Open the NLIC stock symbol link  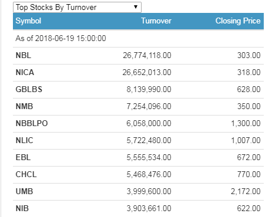click(x=25, y=140)
